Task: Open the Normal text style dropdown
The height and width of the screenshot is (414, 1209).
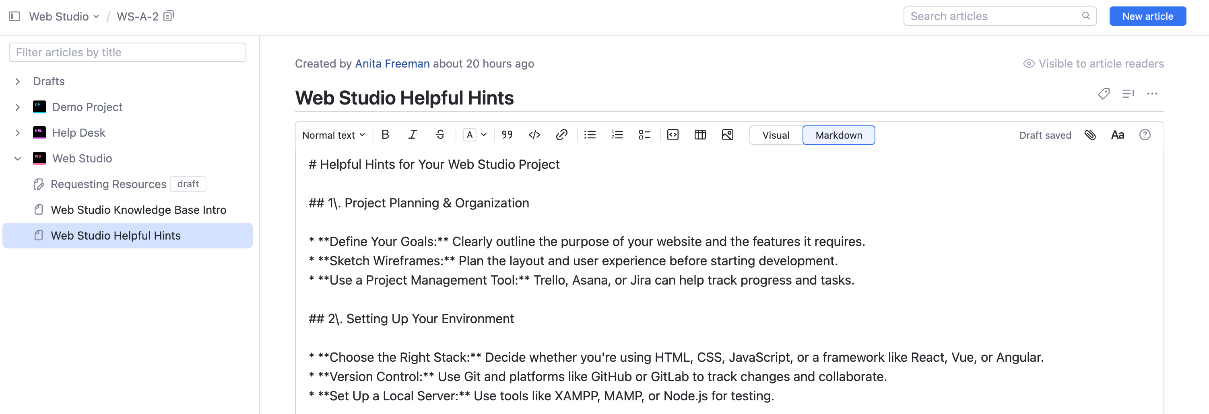Action: pos(333,135)
